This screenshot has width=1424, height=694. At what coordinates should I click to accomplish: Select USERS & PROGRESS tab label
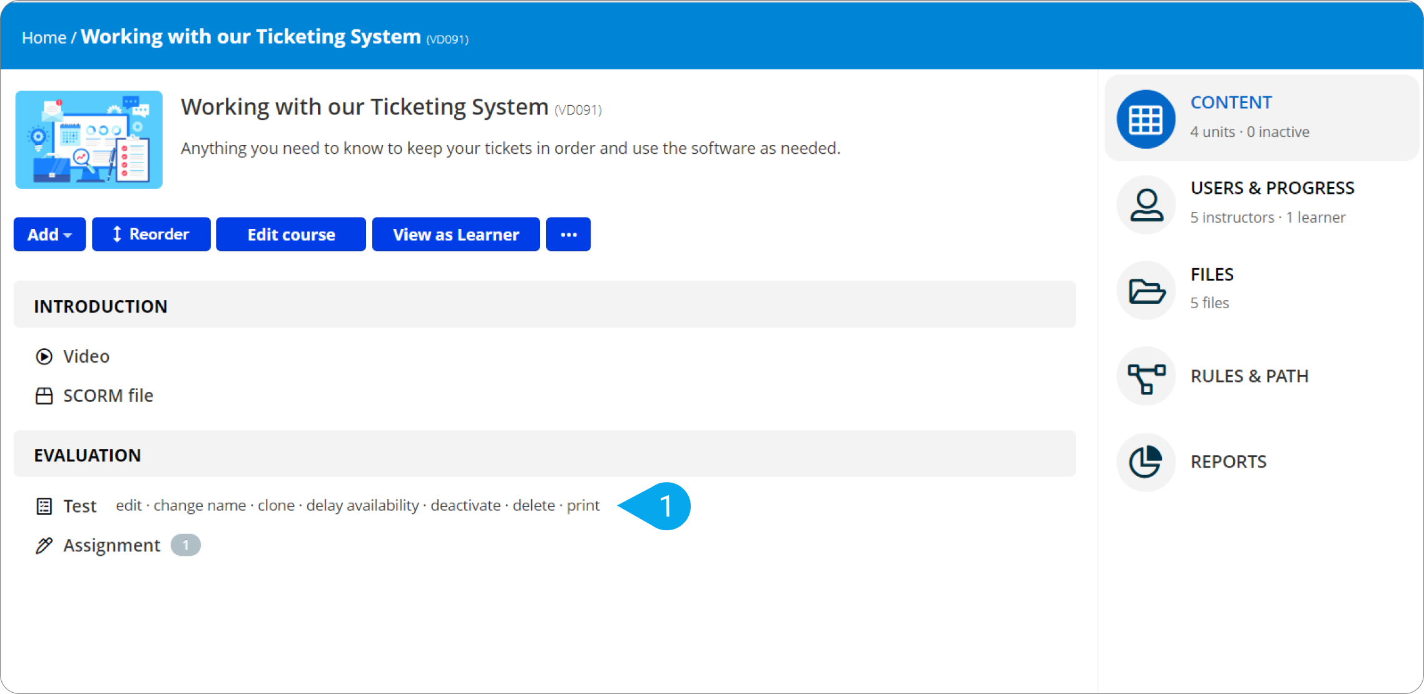[x=1272, y=188]
